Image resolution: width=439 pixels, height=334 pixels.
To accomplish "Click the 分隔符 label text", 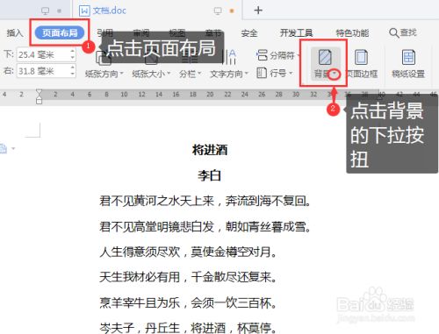I will (x=282, y=55).
